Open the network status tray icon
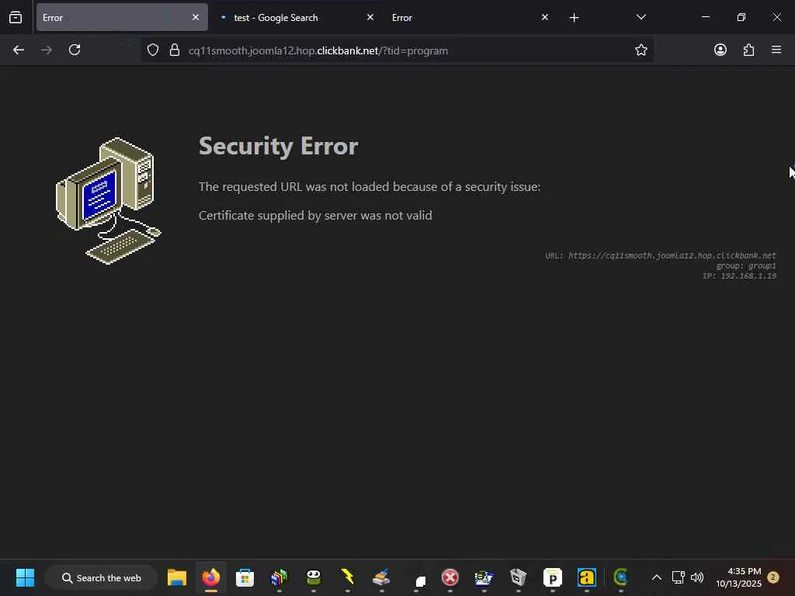The height and width of the screenshot is (596, 795). point(678,577)
